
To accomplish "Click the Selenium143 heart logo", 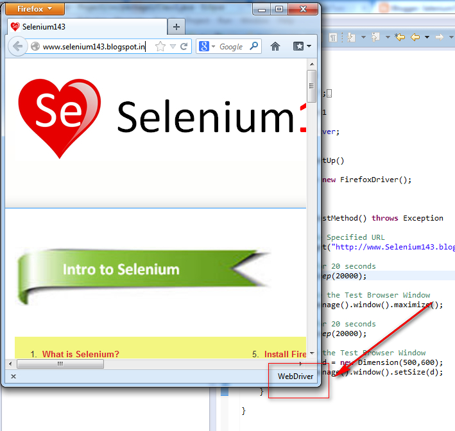I will 60,118.
